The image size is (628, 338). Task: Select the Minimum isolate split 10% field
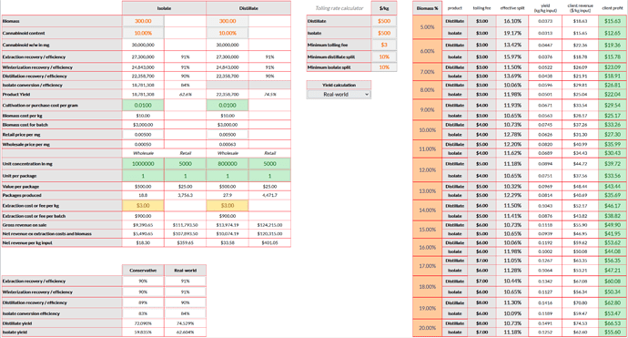pyautogui.click(x=384, y=67)
